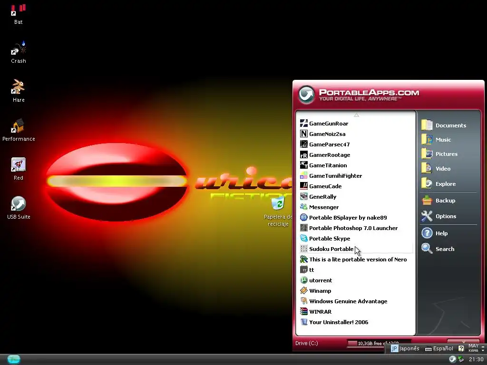This screenshot has height=365, width=487.
Task: Open the JP Japonés input language selector
Action: pyautogui.click(x=405, y=348)
